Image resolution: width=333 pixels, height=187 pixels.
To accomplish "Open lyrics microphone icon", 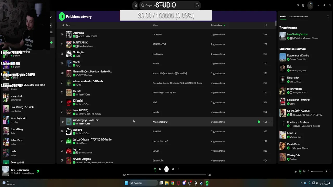I will (x=296, y=171).
